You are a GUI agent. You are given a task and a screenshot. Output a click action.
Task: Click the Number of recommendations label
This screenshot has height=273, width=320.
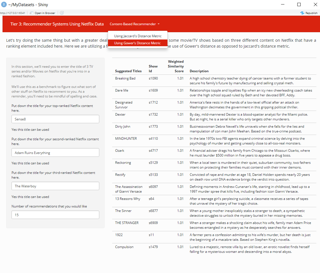coord(49,206)
